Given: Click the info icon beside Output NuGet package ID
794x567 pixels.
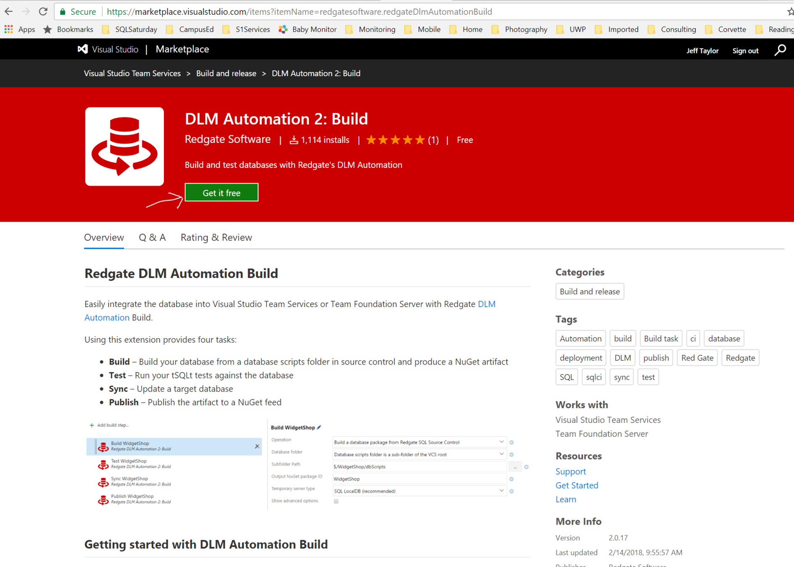Looking at the screenshot, I should coord(512,479).
